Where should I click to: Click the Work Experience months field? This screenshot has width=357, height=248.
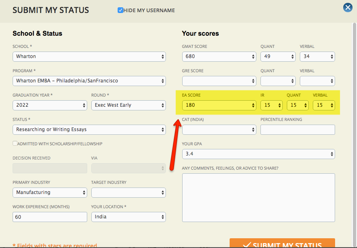49,217
